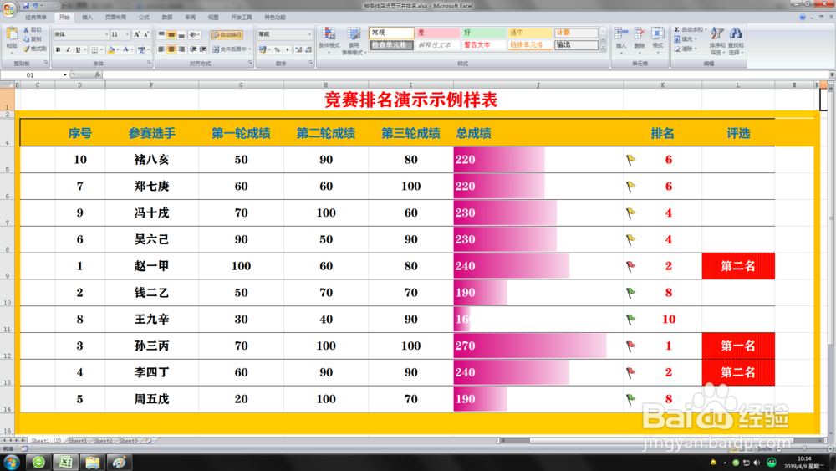Apply the 'Neutral' (适中) cell style
836x471 pixels.
click(530, 33)
